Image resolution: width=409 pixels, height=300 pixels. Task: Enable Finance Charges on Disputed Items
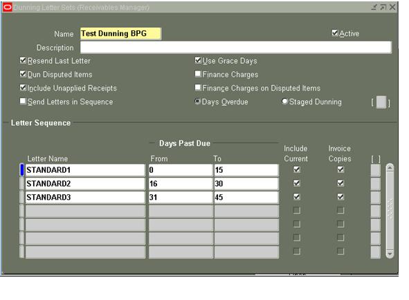(198, 88)
